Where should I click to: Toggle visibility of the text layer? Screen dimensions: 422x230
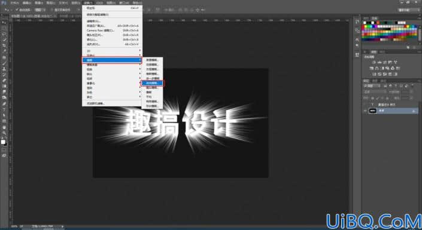(365, 105)
